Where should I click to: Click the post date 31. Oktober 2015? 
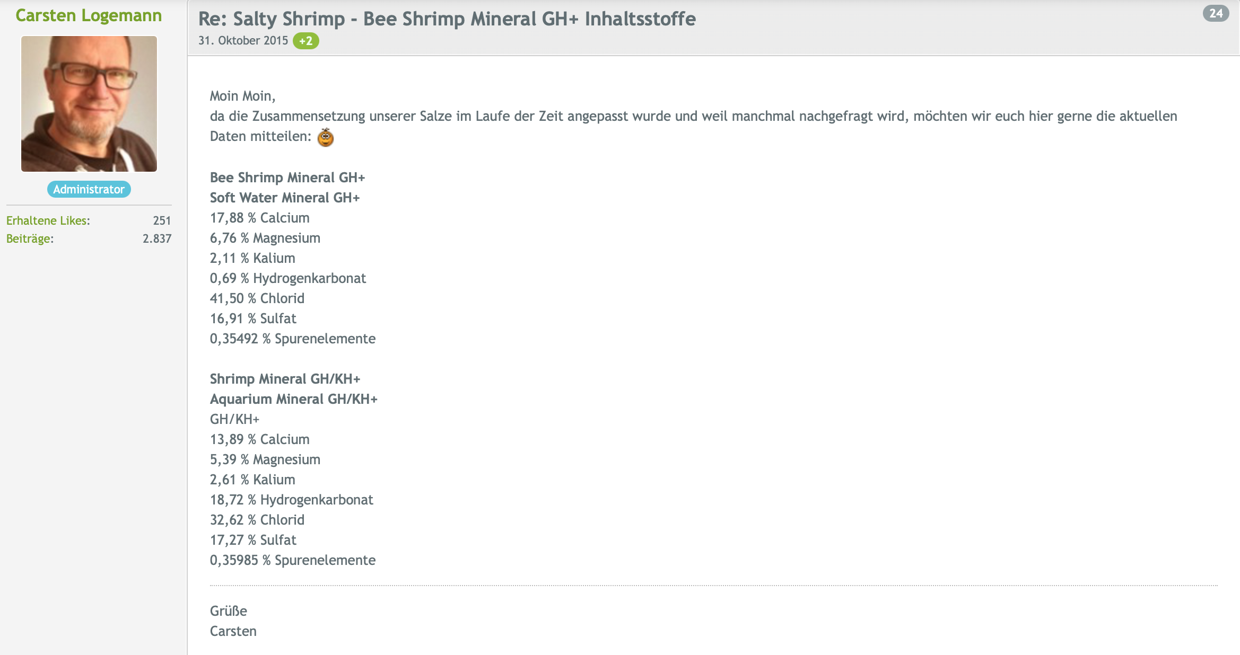243,41
